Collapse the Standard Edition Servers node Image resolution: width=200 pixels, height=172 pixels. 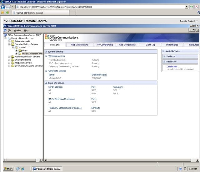click(9, 44)
